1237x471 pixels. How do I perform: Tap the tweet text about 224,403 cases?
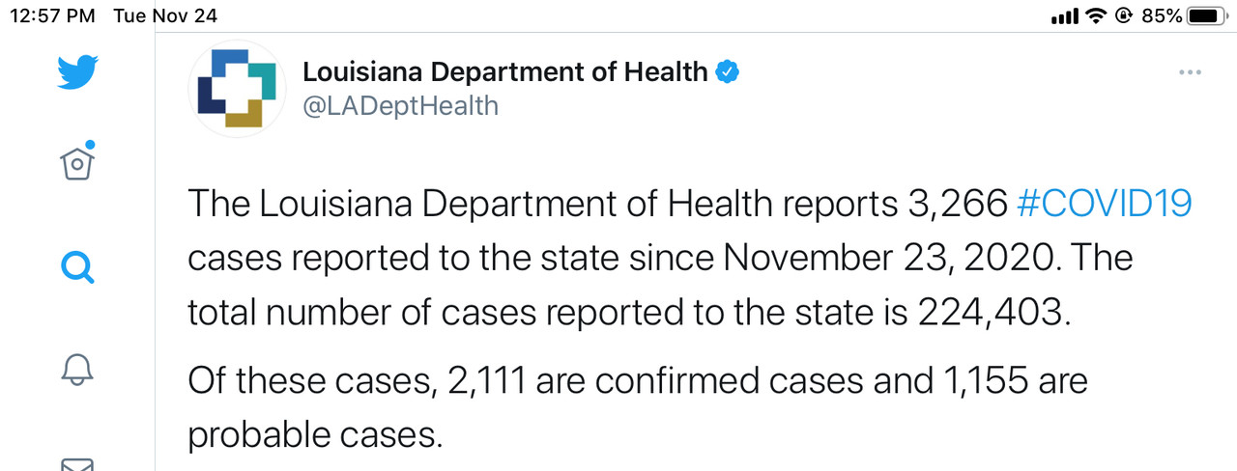[x=628, y=314]
